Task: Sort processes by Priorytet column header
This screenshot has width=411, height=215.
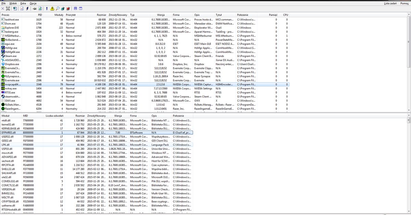Action: [x=71, y=15]
